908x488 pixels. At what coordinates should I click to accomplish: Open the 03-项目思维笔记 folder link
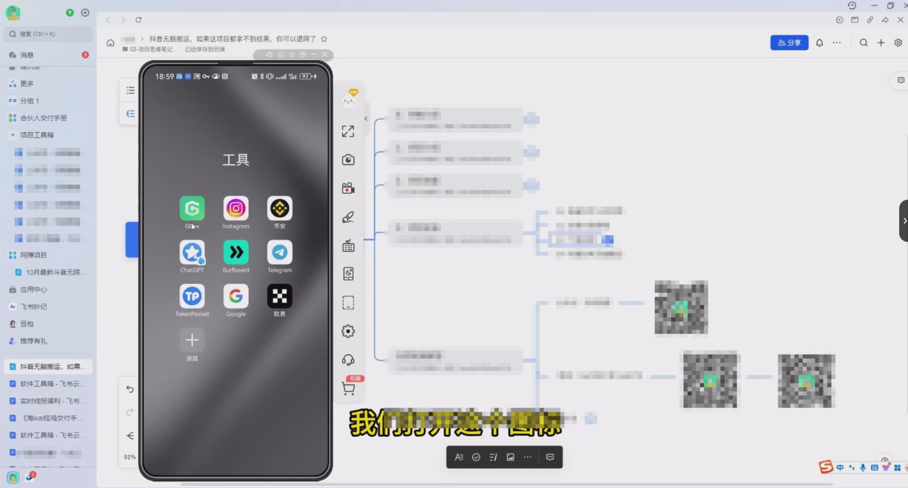(147, 49)
